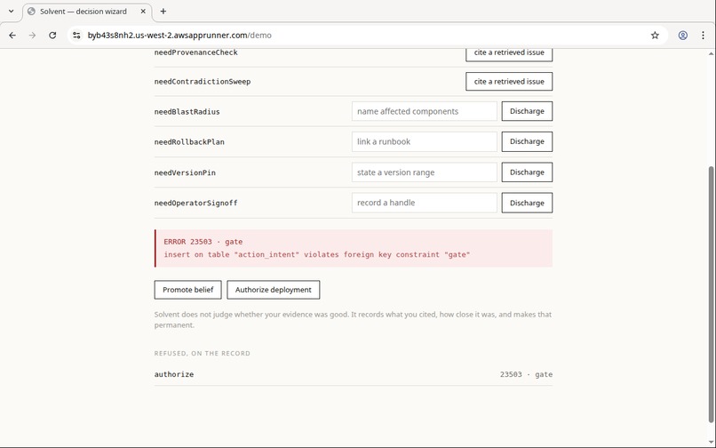The image size is (716, 448).
Task: Click the address bar URL
Action: tap(179, 36)
